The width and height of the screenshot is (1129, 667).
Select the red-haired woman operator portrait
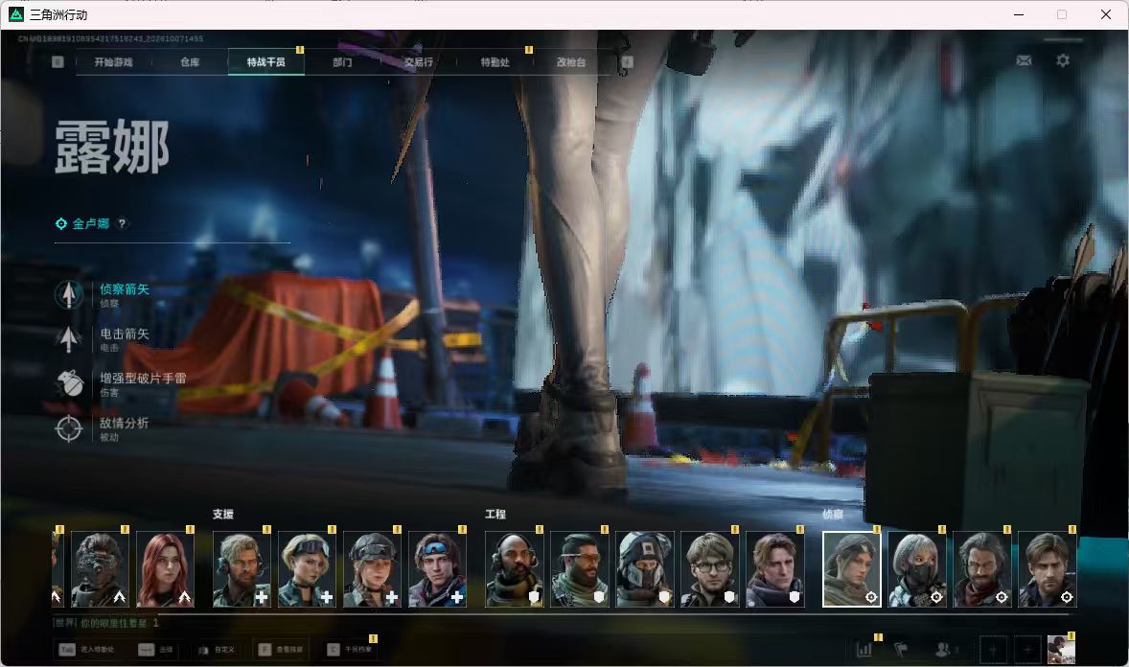166,570
